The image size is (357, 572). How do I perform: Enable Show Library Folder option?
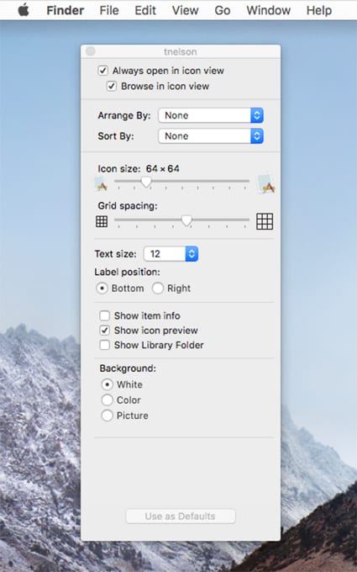point(104,345)
